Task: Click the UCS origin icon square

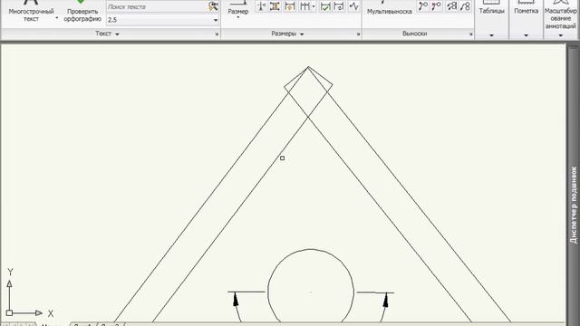Action: coord(9,313)
